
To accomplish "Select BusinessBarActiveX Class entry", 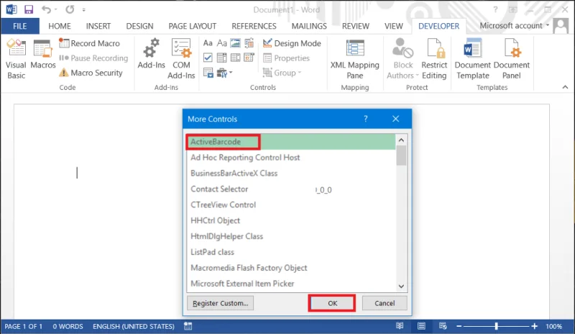I will tap(291, 173).
